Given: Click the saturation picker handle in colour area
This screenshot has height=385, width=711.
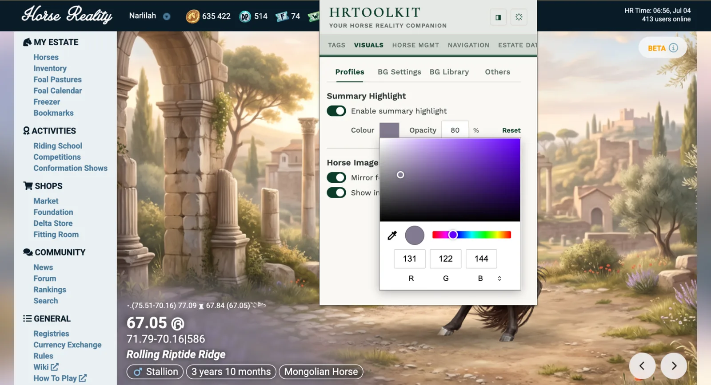Looking at the screenshot, I should (400, 175).
